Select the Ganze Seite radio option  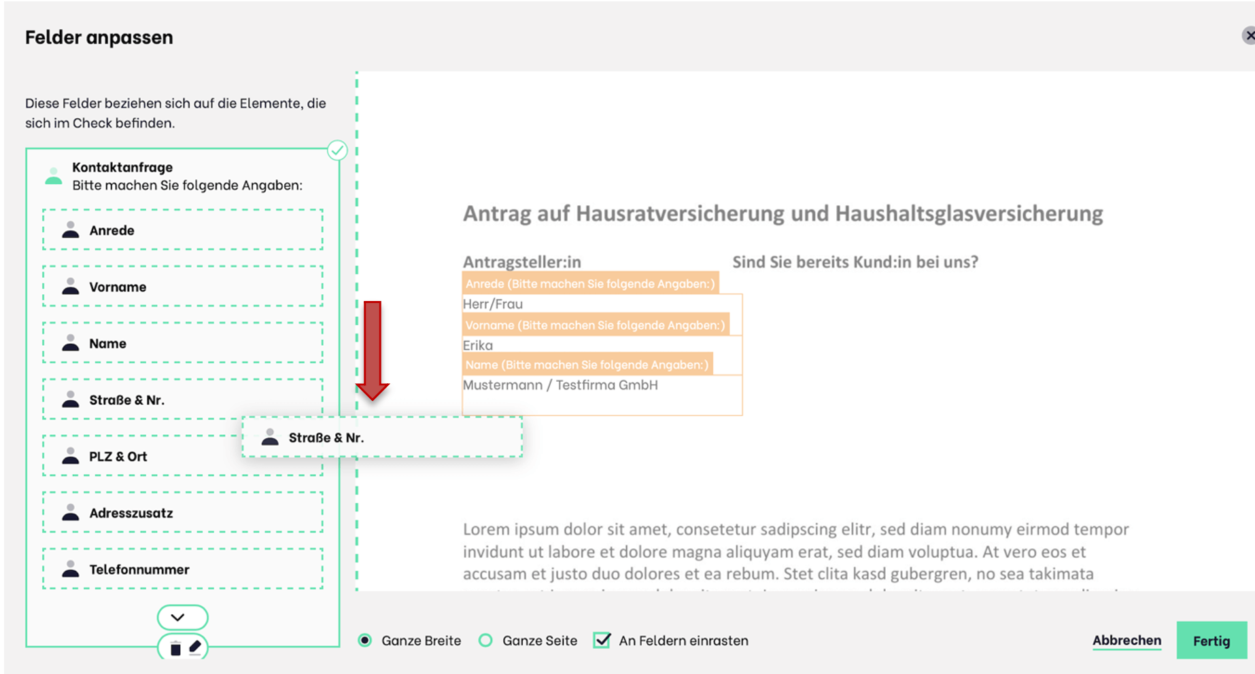pos(485,640)
